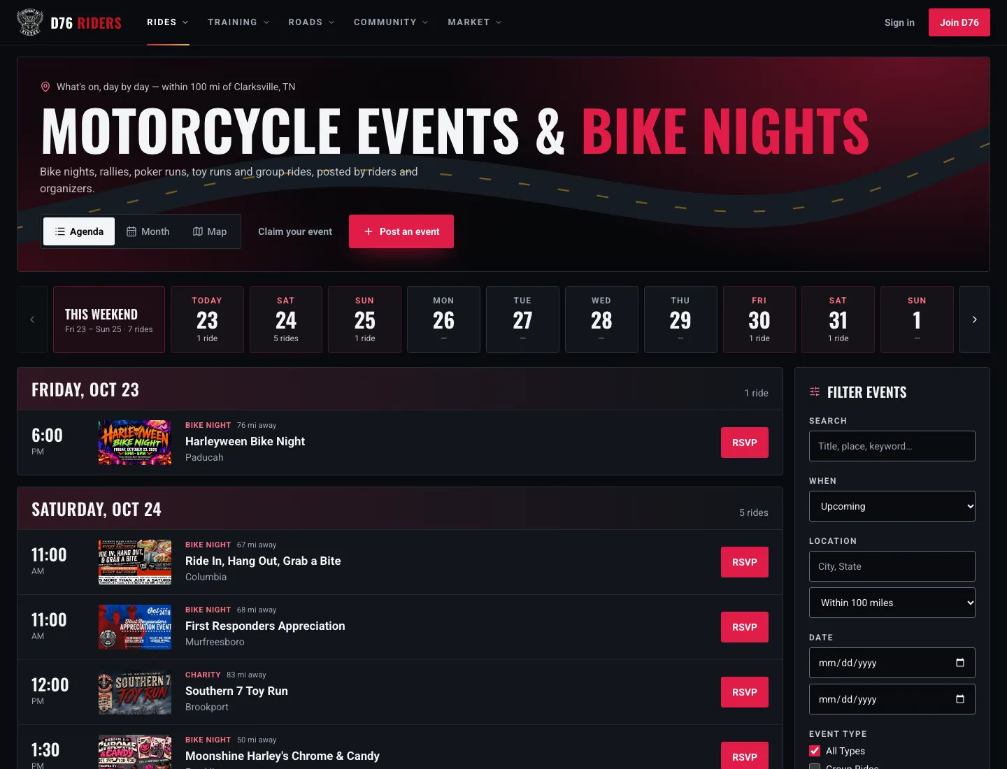
Task: Open calendar picker on first date field
Action: (x=960, y=663)
